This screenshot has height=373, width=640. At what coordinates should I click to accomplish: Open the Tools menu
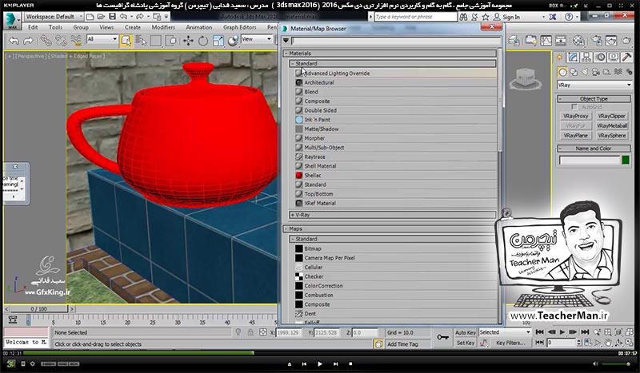55,27
